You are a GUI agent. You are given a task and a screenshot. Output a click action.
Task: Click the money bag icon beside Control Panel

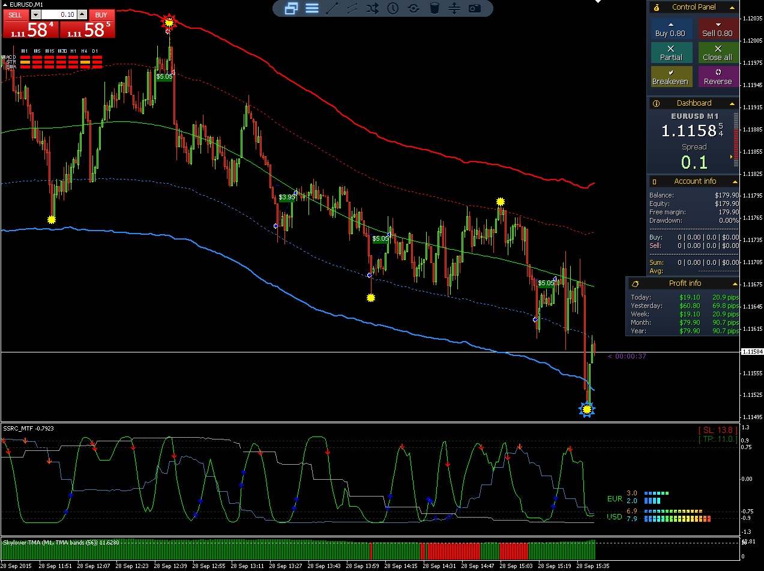(657, 7)
